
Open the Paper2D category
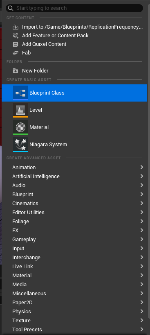click(x=74, y=303)
